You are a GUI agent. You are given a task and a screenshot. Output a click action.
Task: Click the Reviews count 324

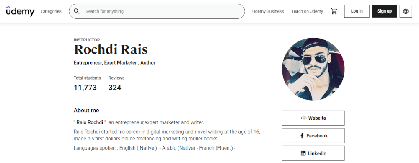(x=115, y=88)
